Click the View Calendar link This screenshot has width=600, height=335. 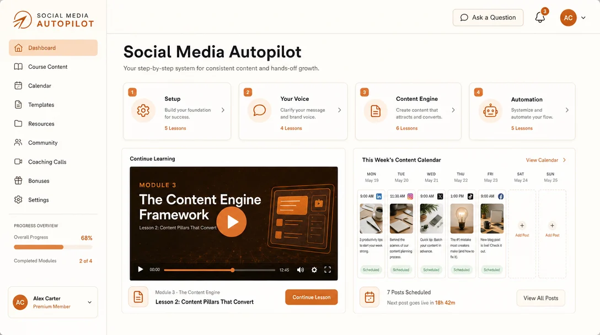[545, 160]
